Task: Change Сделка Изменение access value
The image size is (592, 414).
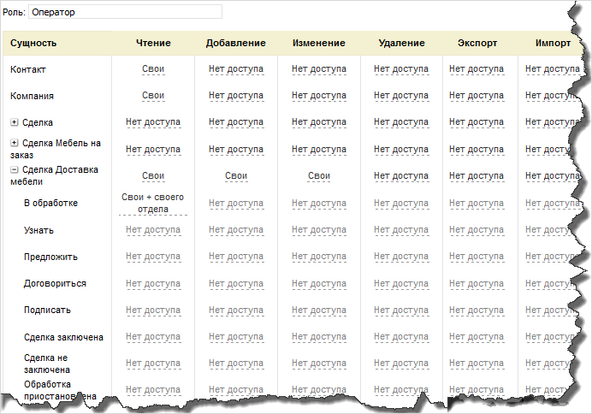Action: point(319,122)
